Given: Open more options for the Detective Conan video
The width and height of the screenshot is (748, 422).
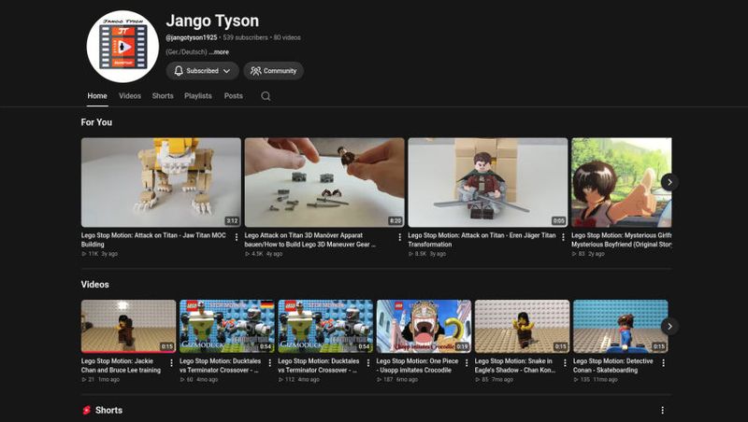Looking at the screenshot, I should tap(664, 363).
